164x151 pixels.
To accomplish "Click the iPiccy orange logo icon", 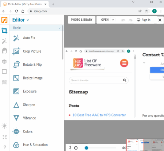I will click(x=4, y=20).
